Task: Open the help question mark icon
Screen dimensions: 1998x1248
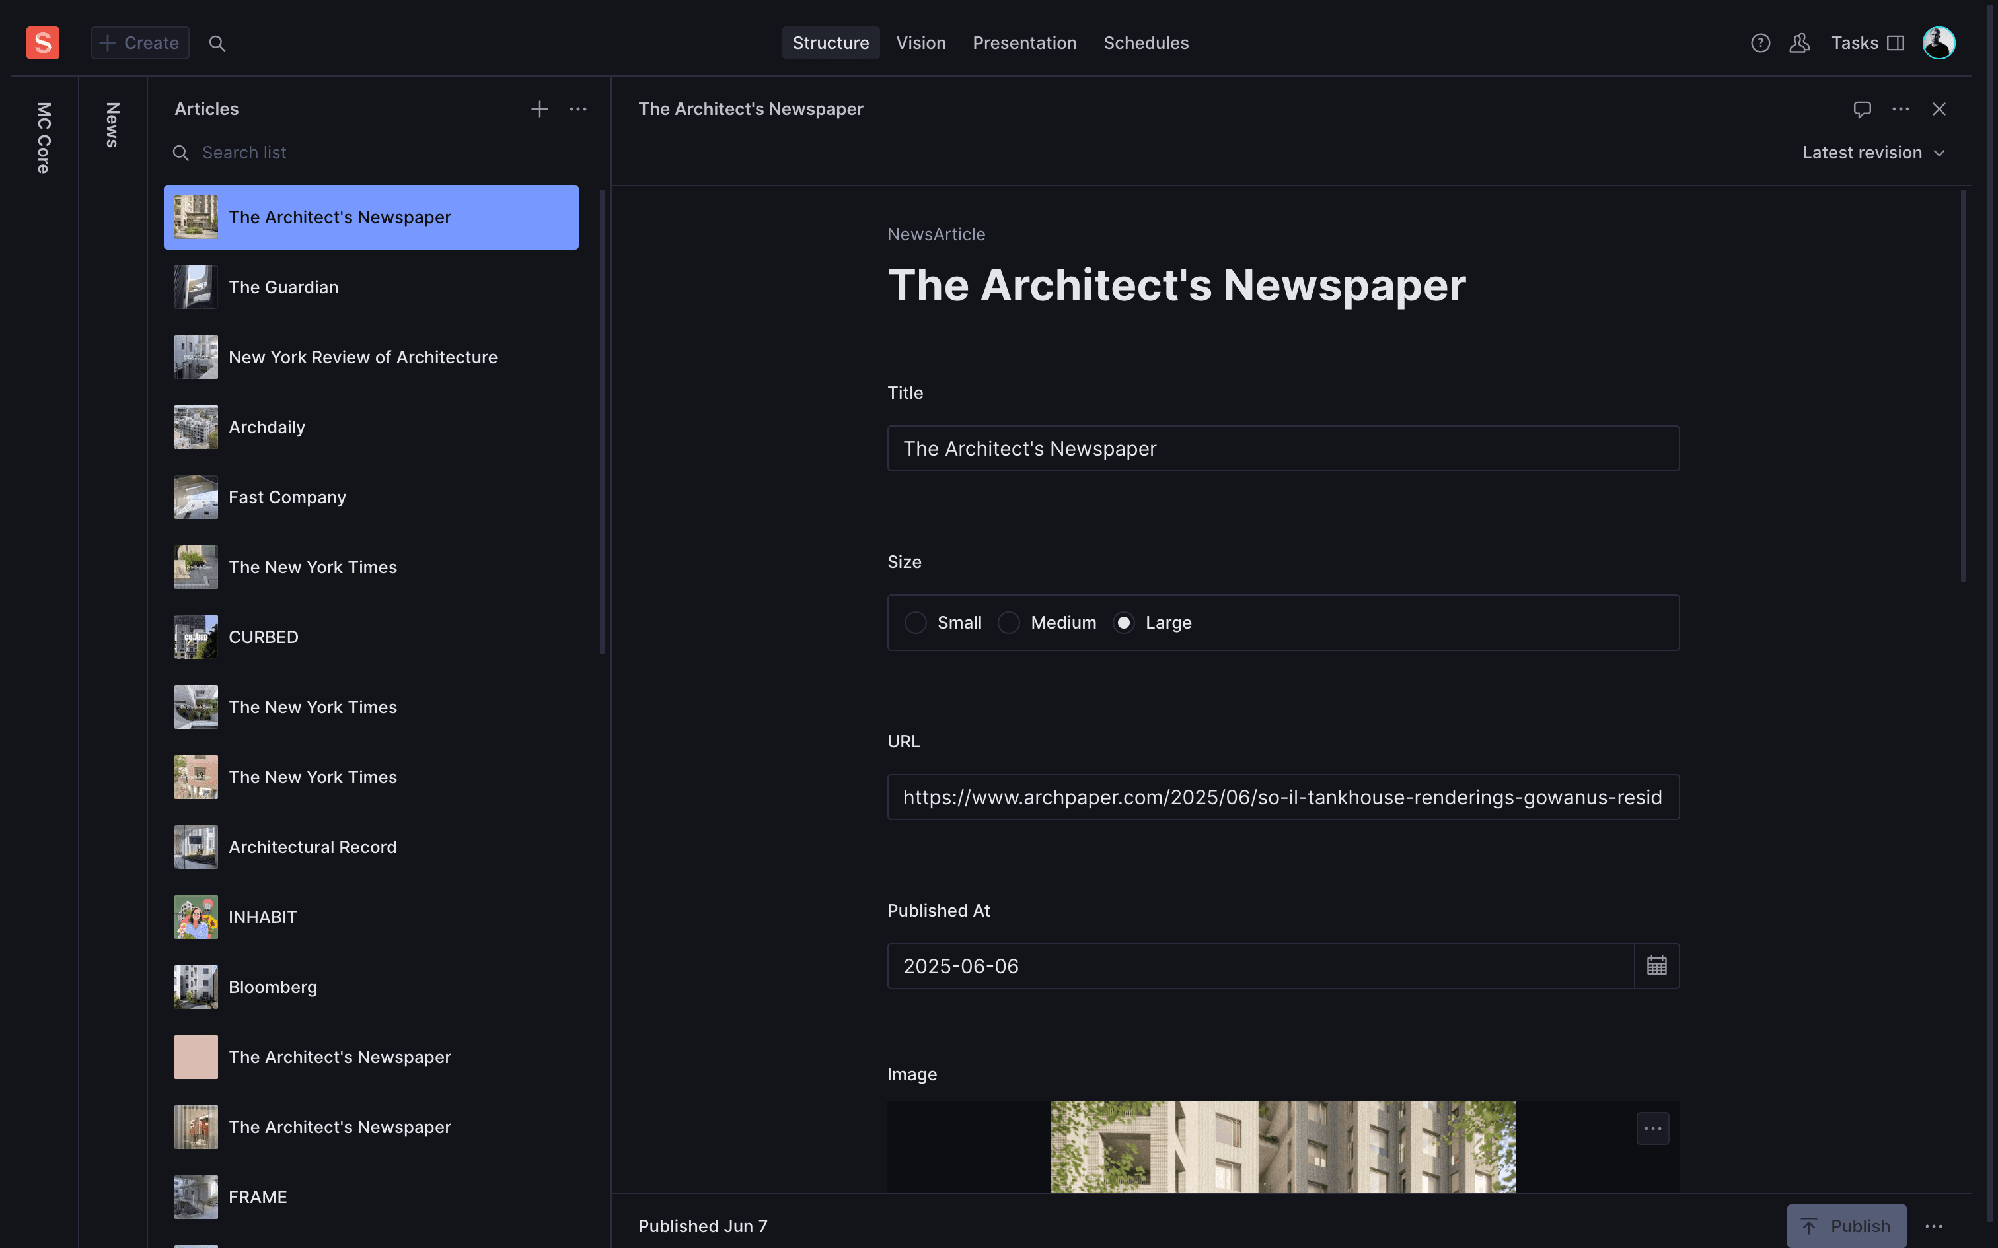Action: click(x=1760, y=43)
